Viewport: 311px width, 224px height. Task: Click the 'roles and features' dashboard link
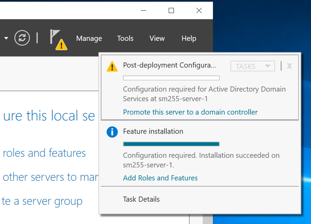(x=44, y=153)
